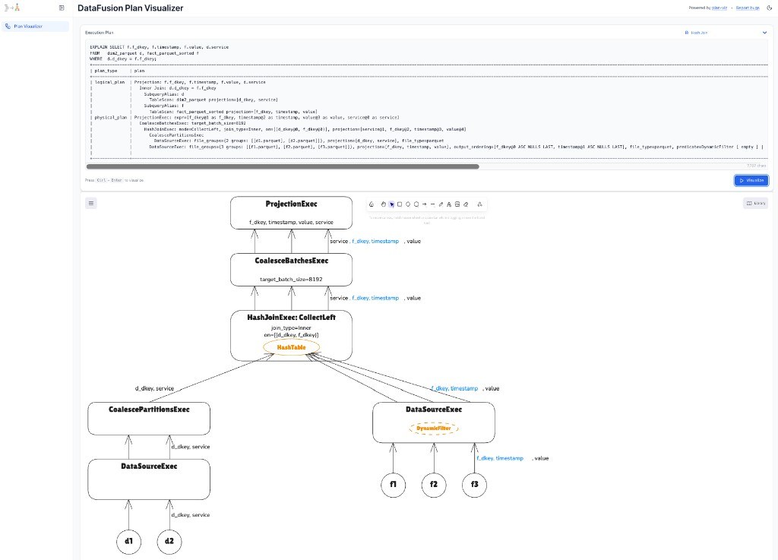The width and height of the screenshot is (778, 560).
Task: Select the eraser tool
Action: coord(466,204)
